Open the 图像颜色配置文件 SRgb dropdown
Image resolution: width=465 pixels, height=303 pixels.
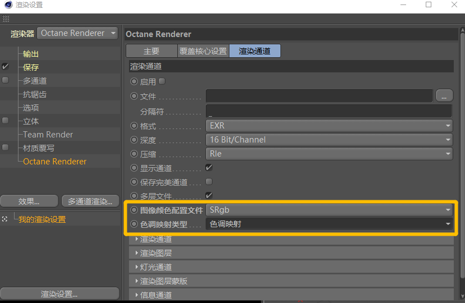[329, 210]
